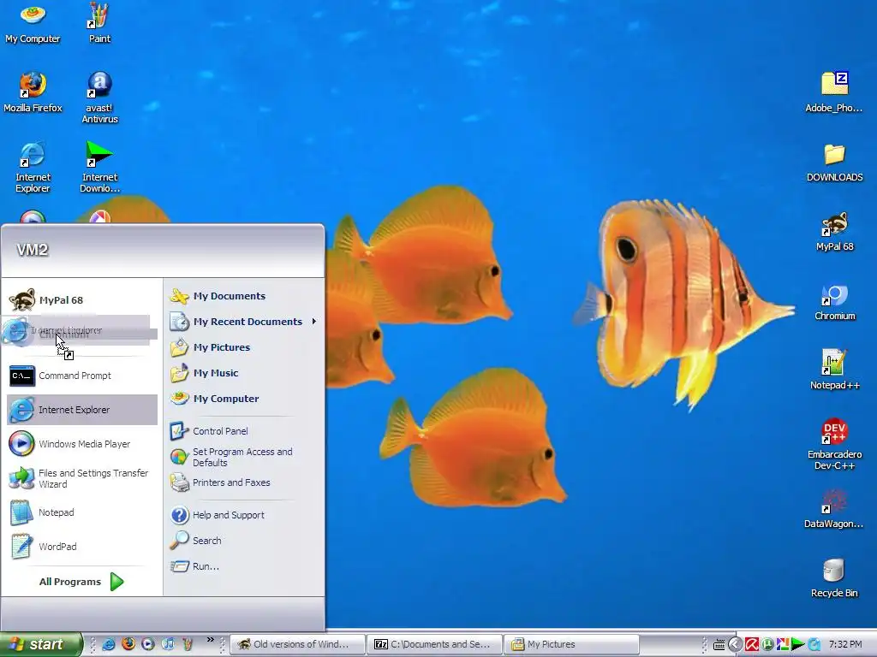Click the 7:32 PM taskbar clock

(x=845, y=644)
